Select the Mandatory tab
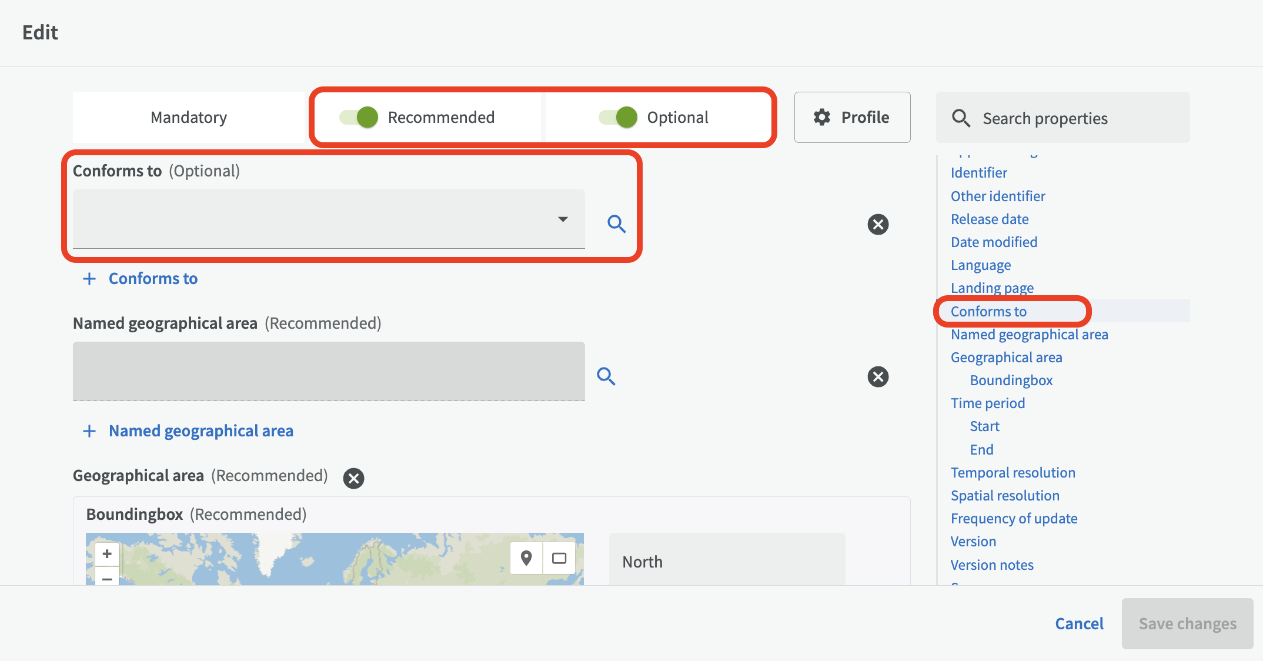 click(189, 117)
